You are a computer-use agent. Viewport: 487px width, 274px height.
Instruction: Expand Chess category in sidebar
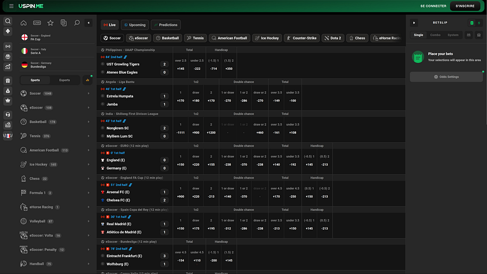tap(56, 179)
